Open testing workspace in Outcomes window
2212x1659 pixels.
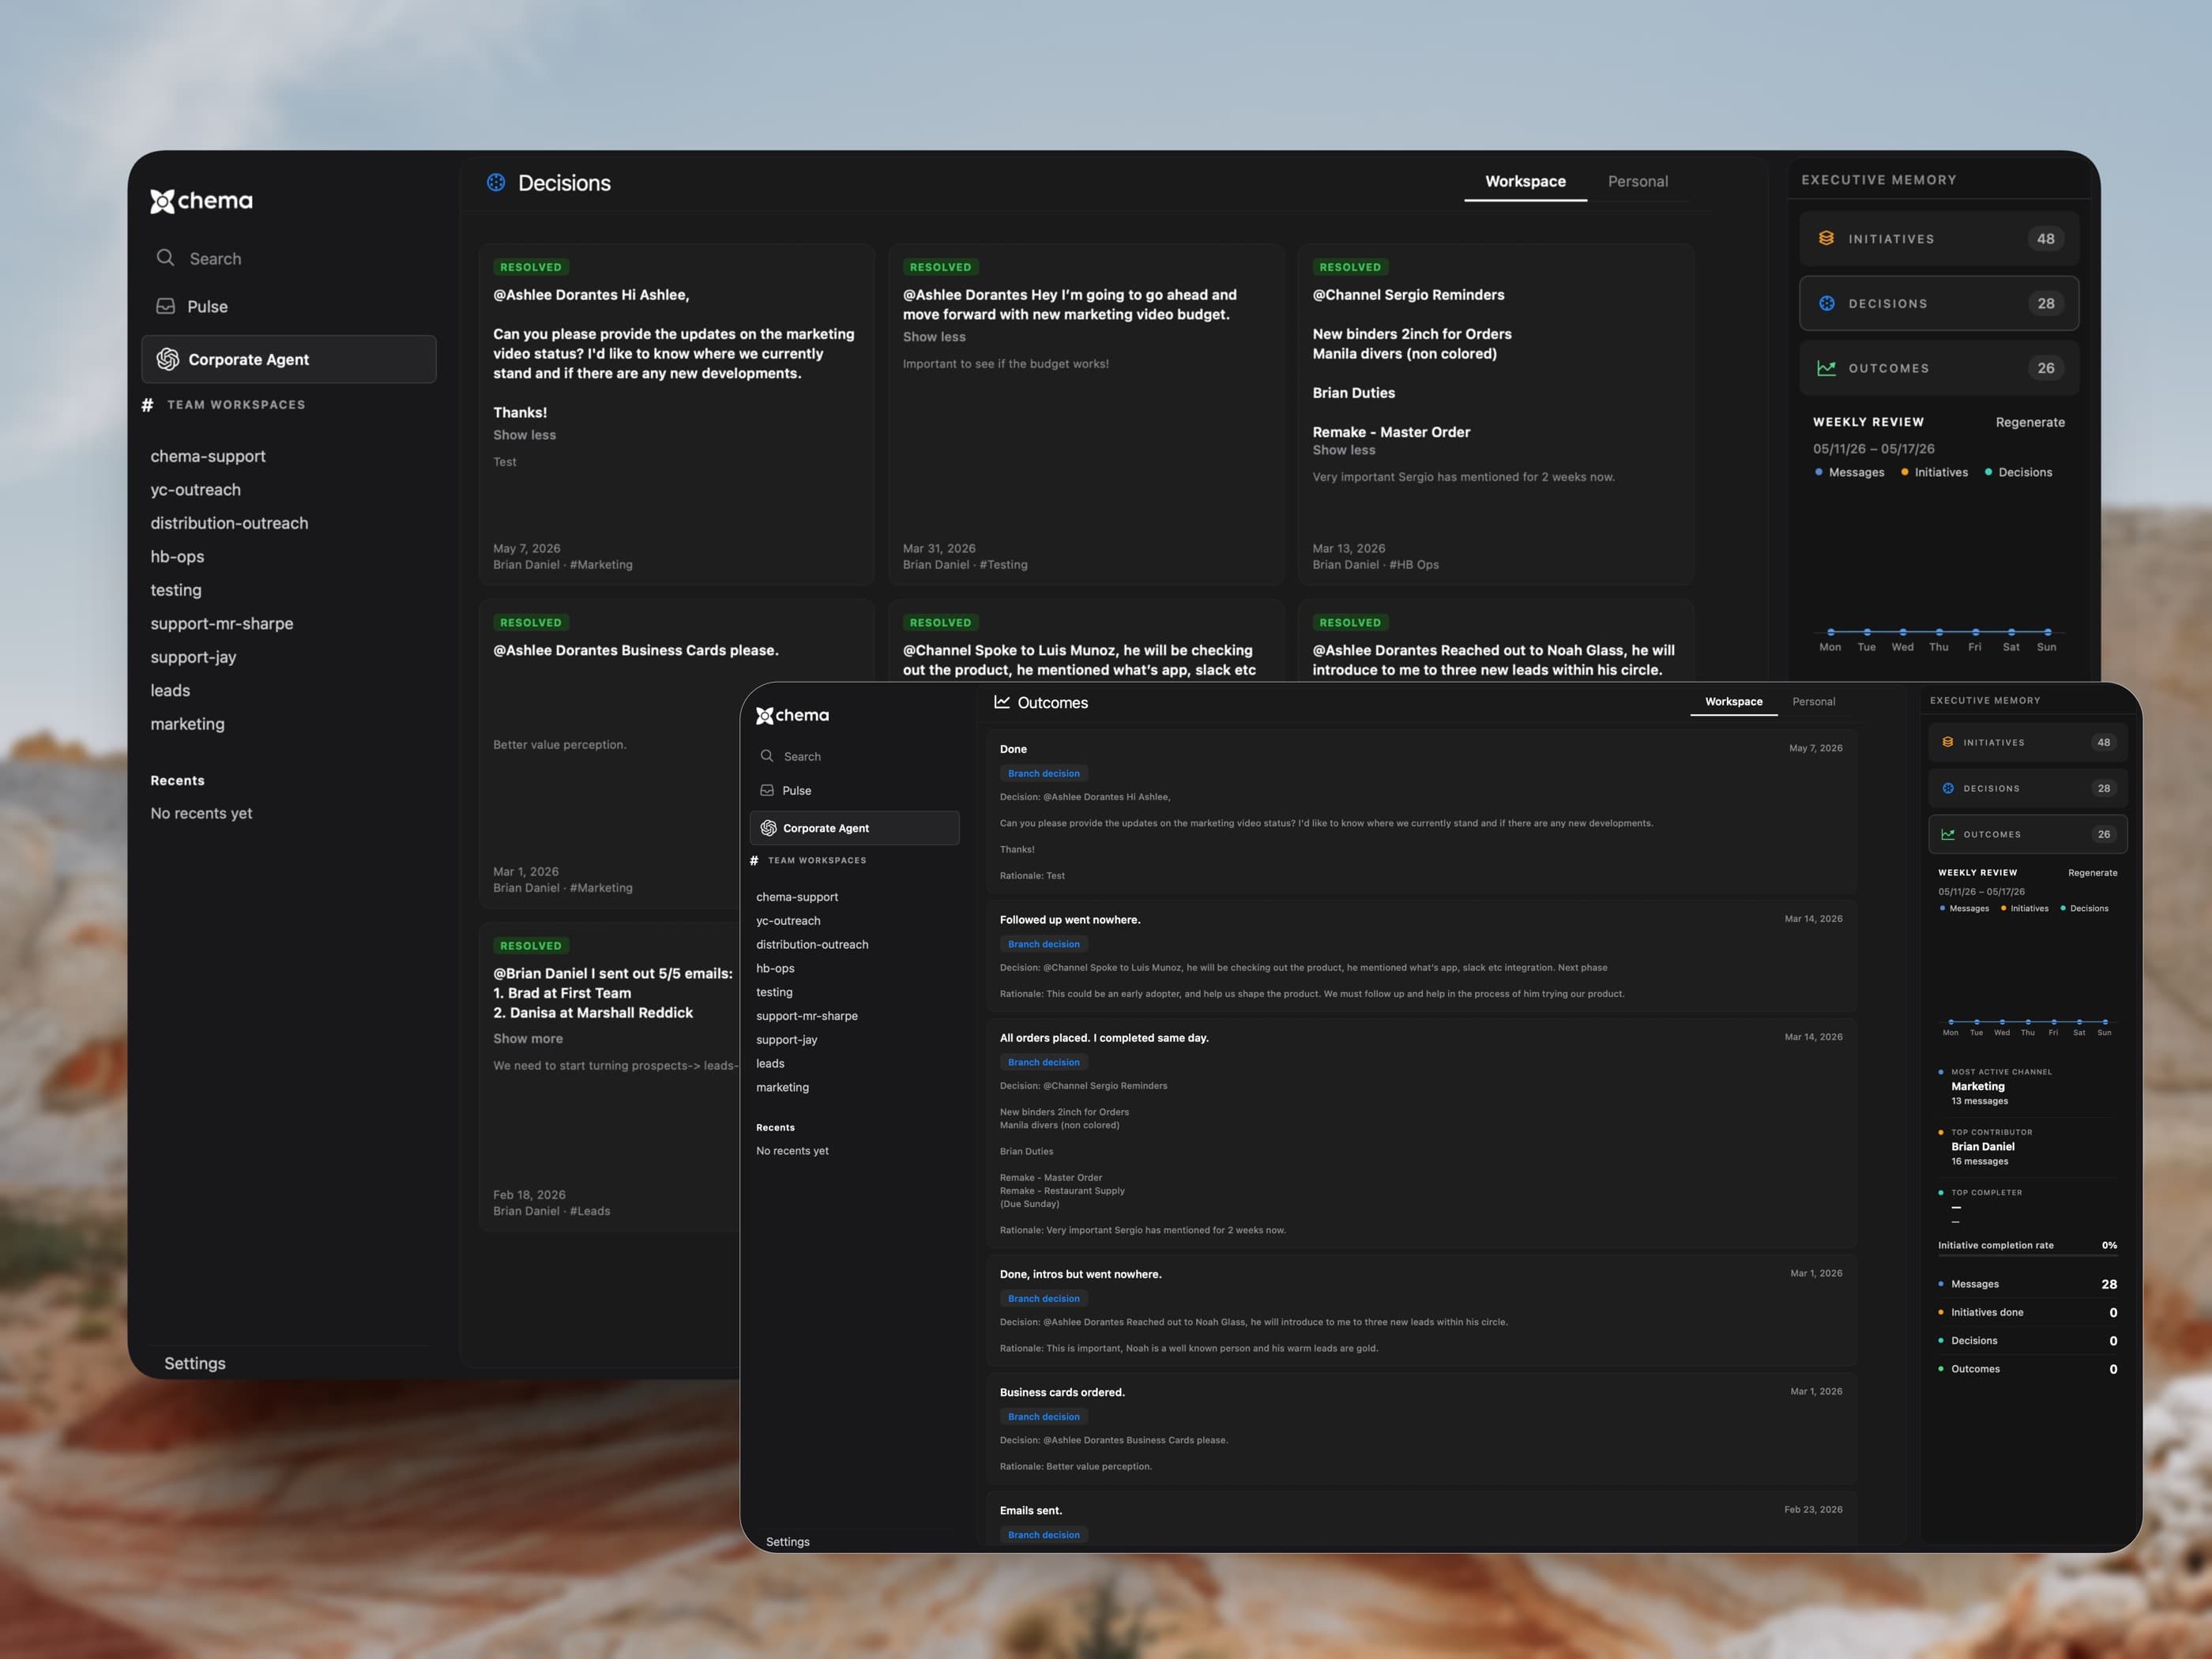(774, 992)
